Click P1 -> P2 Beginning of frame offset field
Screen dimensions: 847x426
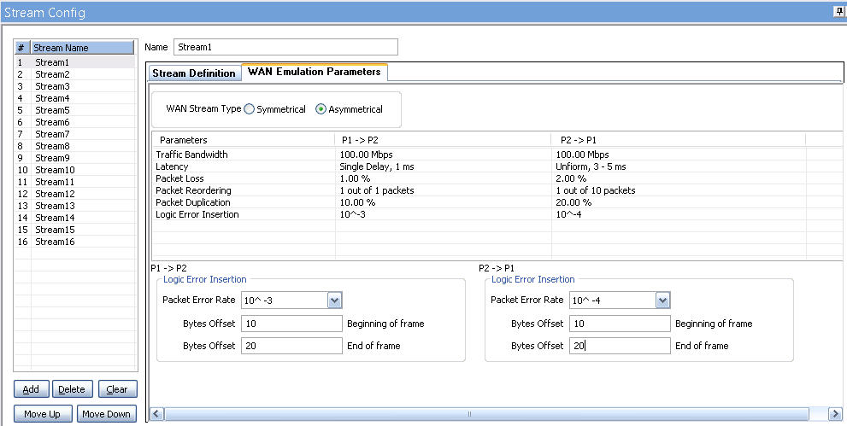[x=291, y=324]
